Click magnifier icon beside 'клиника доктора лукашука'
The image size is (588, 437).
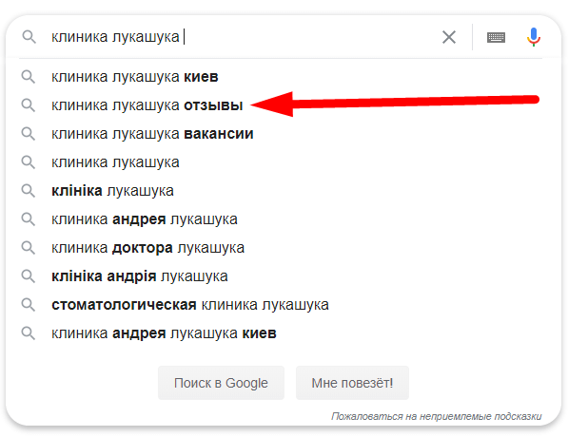click(x=29, y=247)
